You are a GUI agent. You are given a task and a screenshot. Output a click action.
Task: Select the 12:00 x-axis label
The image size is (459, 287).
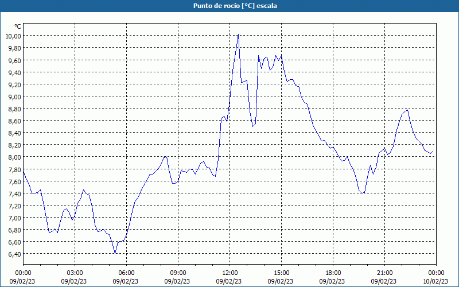coord(230,273)
